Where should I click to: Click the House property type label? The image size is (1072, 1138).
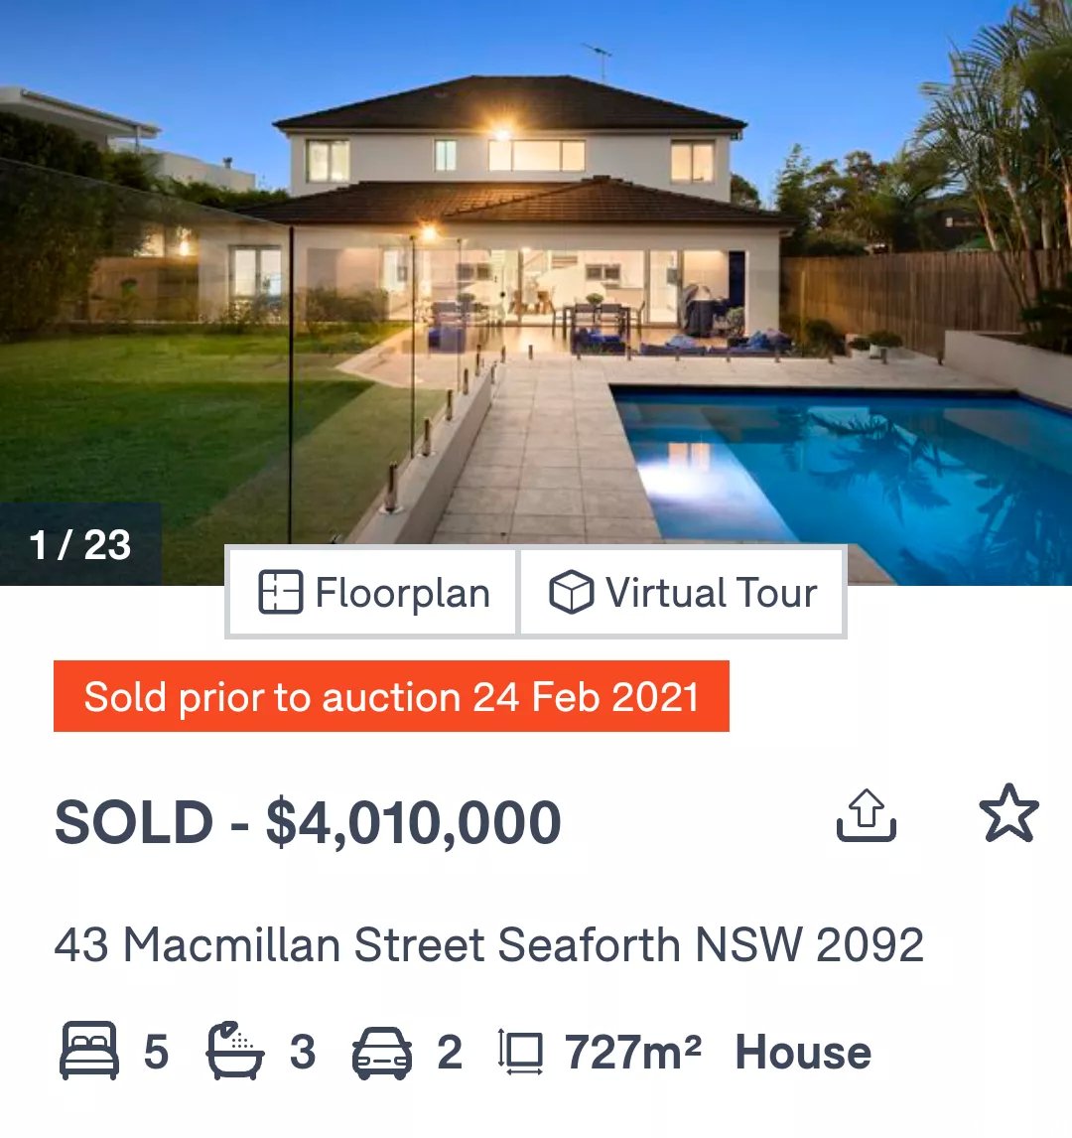pos(803,1052)
